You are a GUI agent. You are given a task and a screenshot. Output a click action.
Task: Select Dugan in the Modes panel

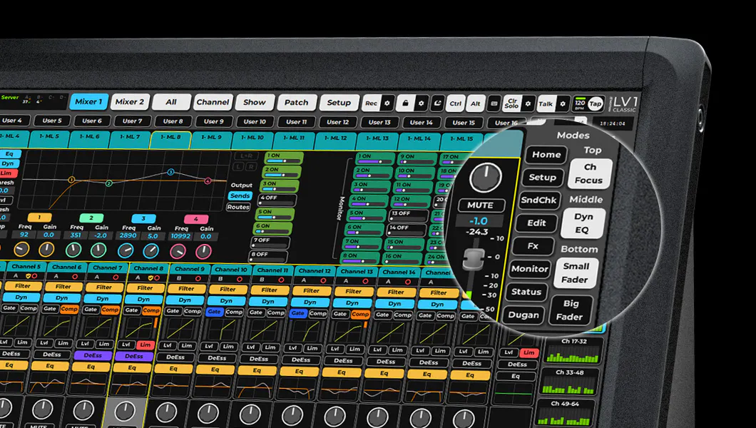(x=523, y=315)
